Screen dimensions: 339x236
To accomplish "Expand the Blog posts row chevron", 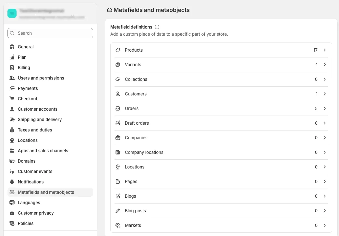I will tap(324, 211).
